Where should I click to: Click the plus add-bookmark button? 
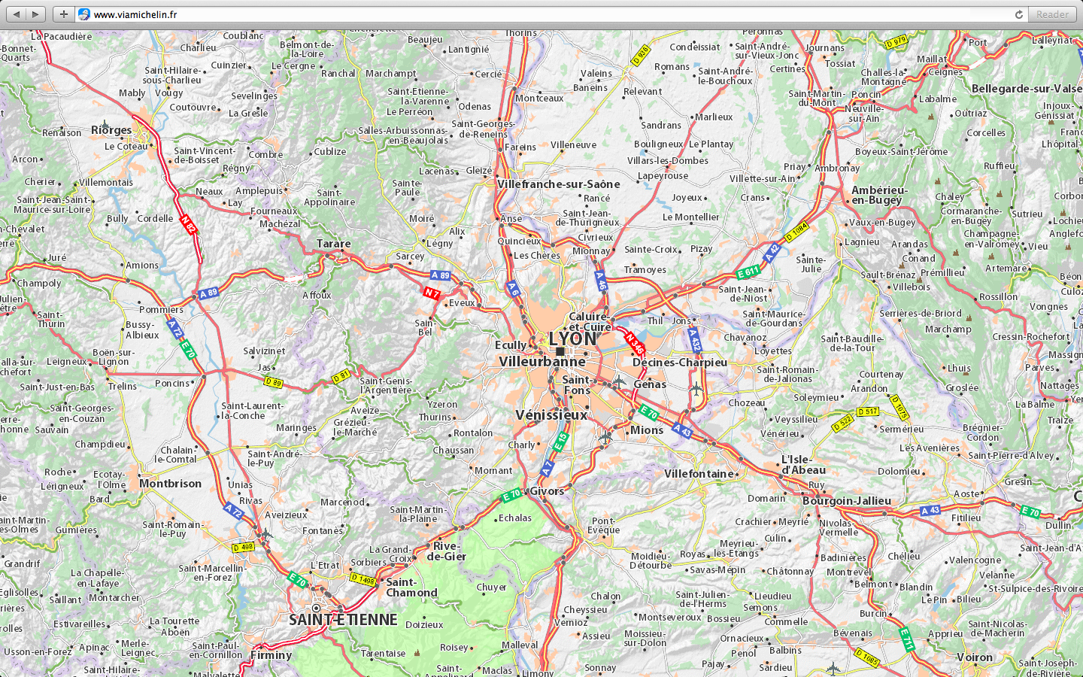pos(64,14)
